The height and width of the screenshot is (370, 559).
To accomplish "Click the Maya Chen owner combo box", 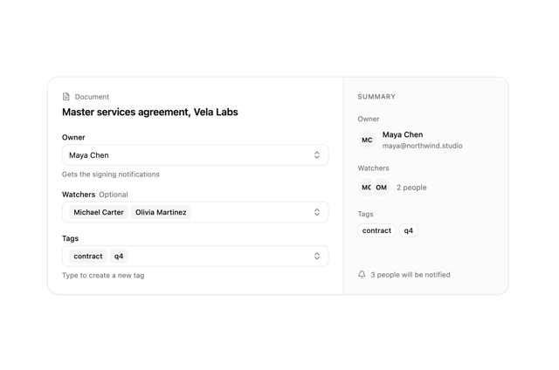I will [196, 155].
